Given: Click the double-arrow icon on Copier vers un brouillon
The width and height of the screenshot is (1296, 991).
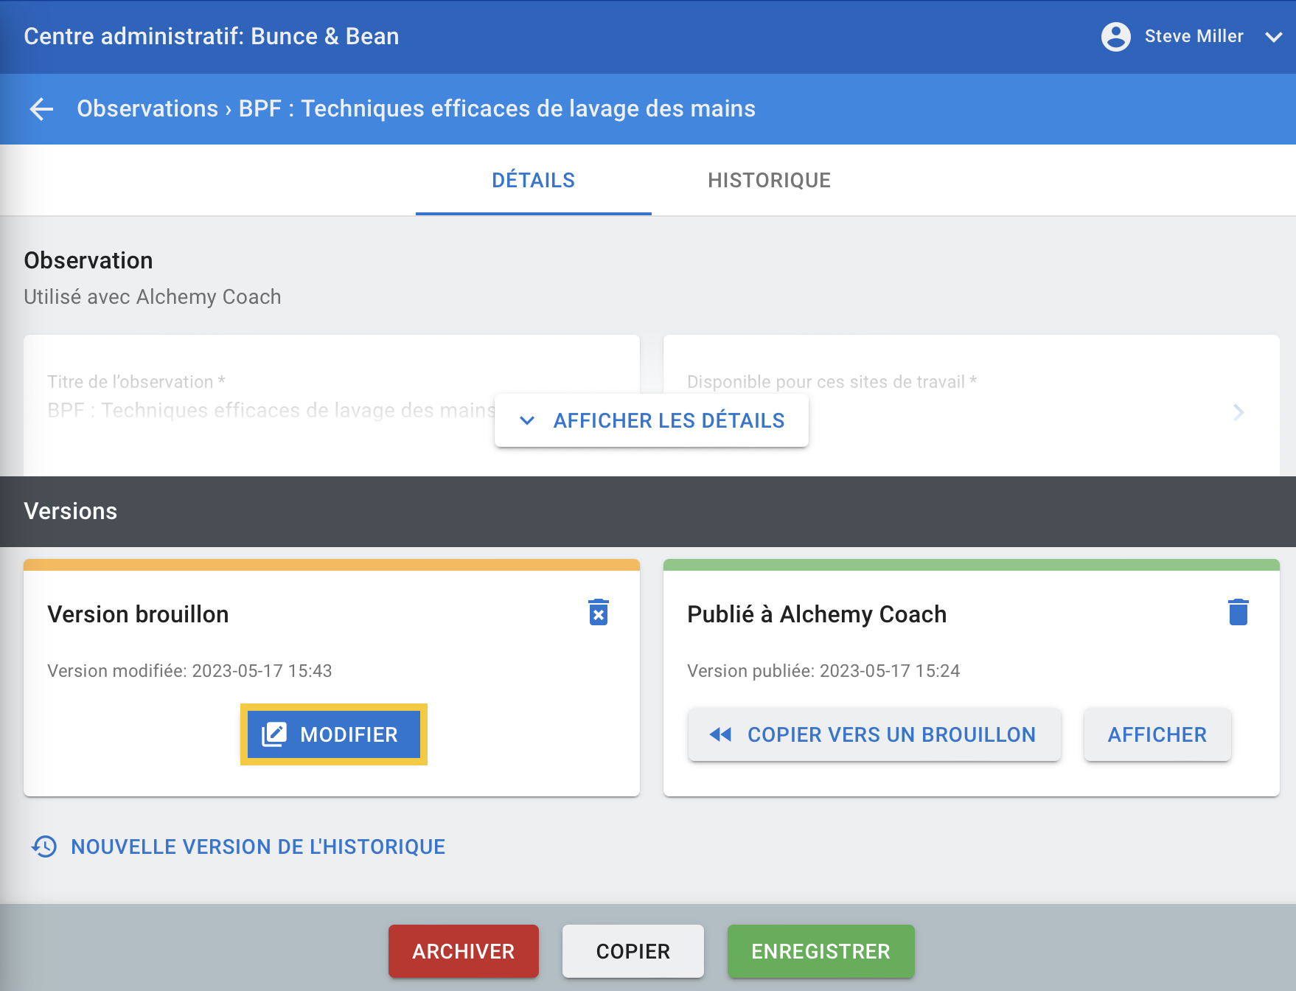Looking at the screenshot, I should click(x=720, y=734).
